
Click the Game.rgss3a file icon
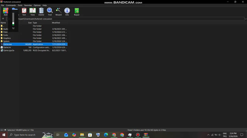point(2,50)
